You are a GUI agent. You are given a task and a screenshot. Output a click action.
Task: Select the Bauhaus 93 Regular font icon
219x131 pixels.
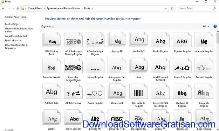[x=182, y=91]
